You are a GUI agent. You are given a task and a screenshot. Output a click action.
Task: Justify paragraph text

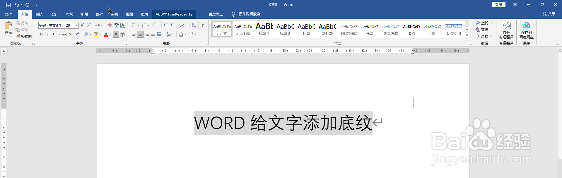click(x=153, y=34)
